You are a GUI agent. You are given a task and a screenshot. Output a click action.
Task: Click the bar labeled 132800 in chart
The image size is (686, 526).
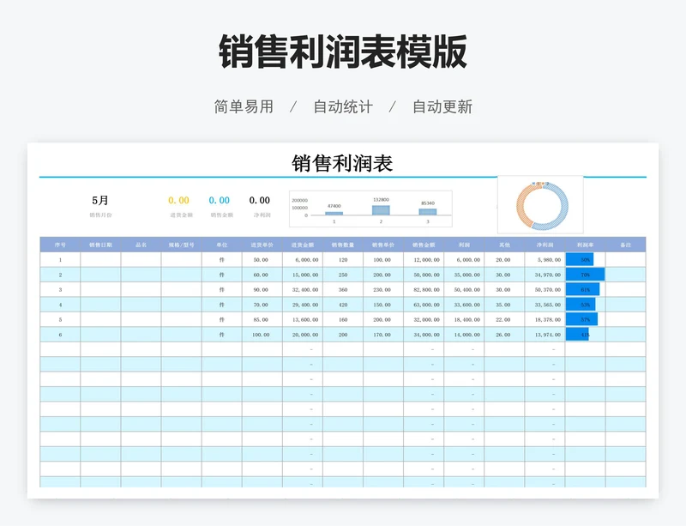click(381, 210)
